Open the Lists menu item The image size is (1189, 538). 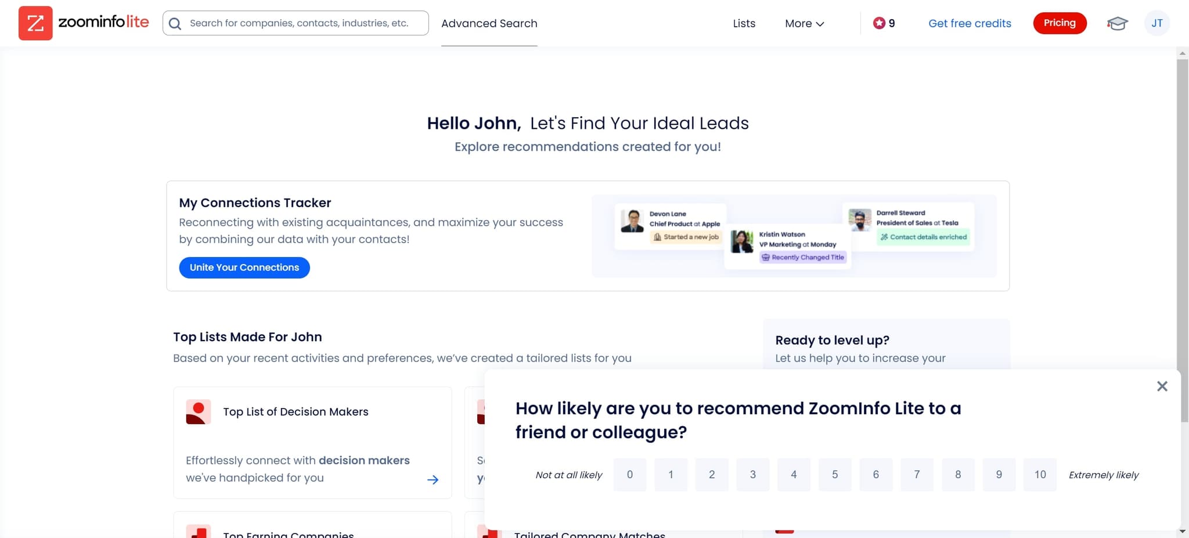click(x=744, y=23)
